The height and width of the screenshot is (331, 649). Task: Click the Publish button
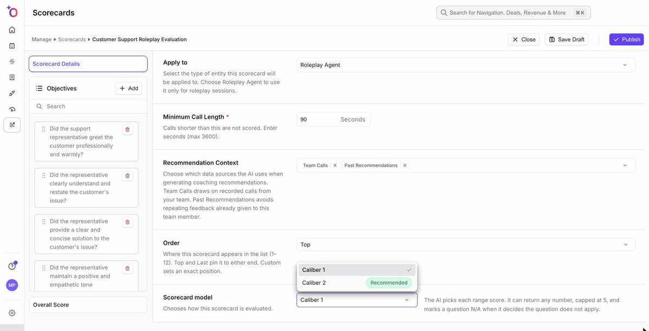626,39
